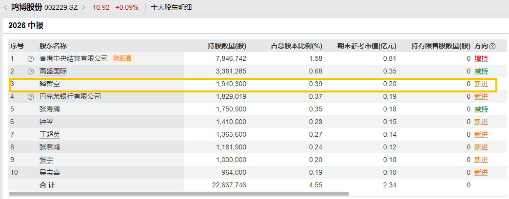509x199 pixels.
Task: Click share count 3,381,285
Action: 231,72
